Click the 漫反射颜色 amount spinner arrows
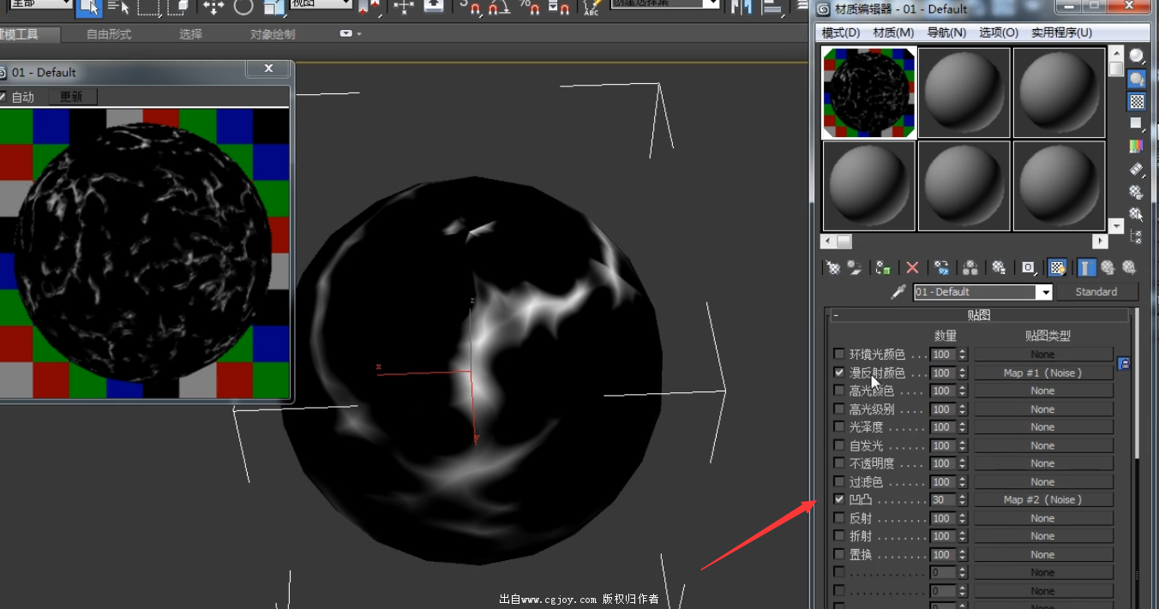Image resolution: width=1159 pixels, height=609 pixels. (963, 373)
